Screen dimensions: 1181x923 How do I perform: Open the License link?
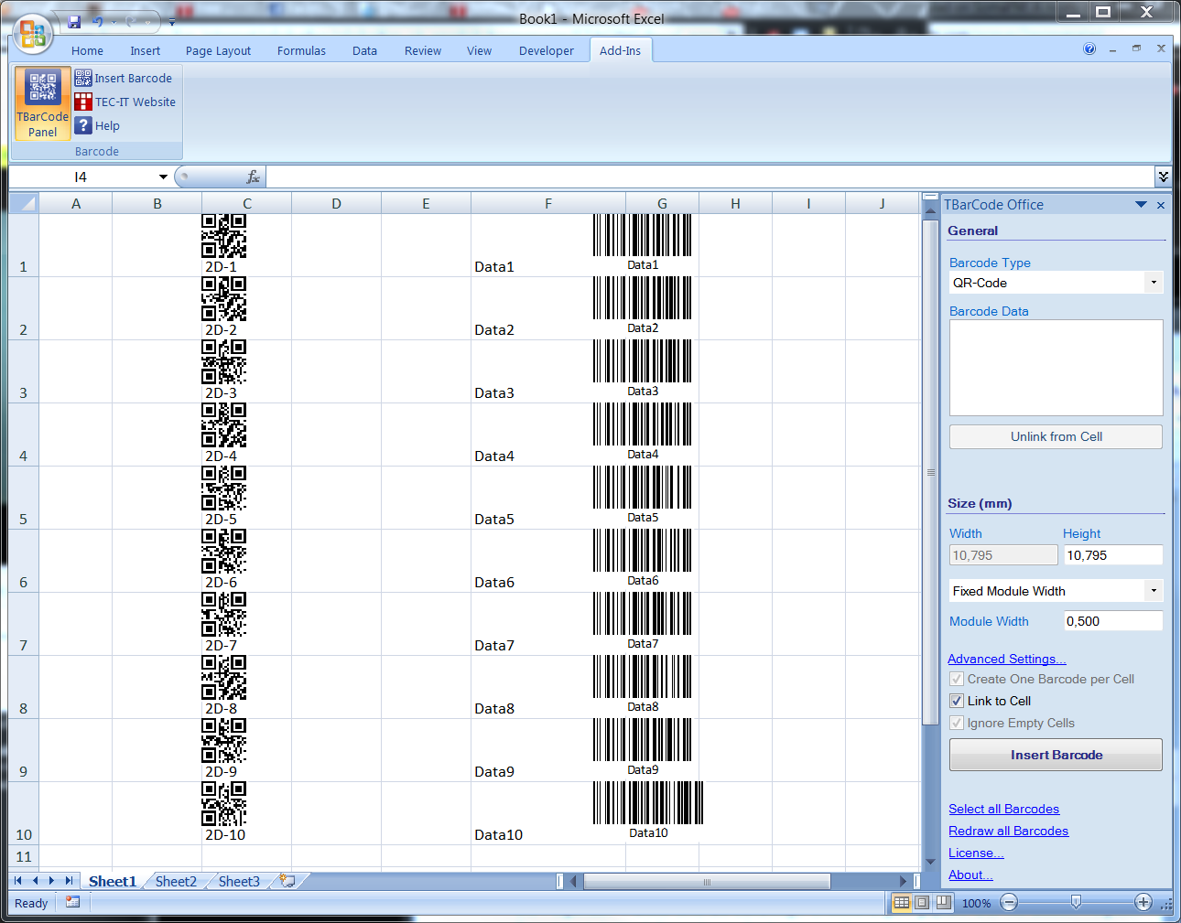[x=976, y=853]
